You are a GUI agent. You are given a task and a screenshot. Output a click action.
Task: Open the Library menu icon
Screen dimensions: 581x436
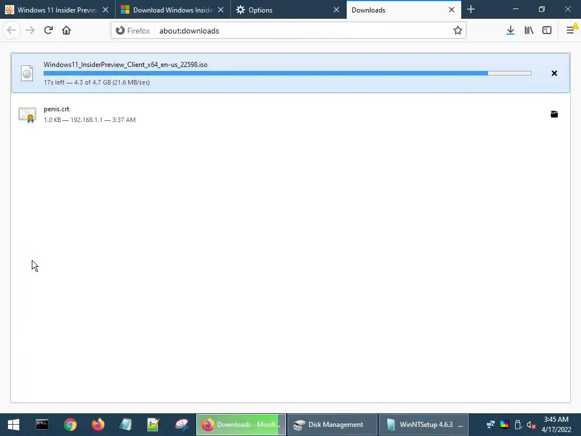click(x=529, y=31)
